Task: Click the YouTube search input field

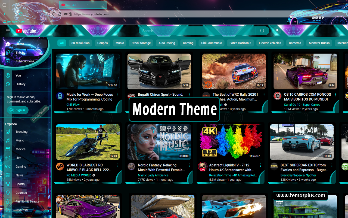Action: [197, 31]
